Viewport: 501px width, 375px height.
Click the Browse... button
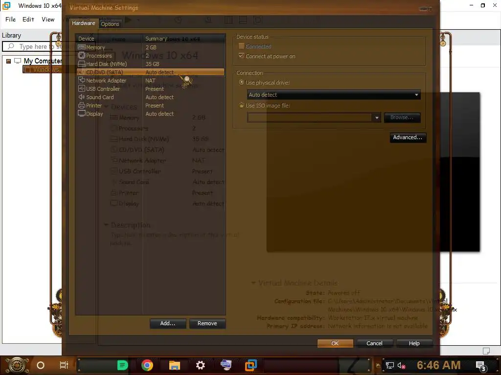point(402,117)
